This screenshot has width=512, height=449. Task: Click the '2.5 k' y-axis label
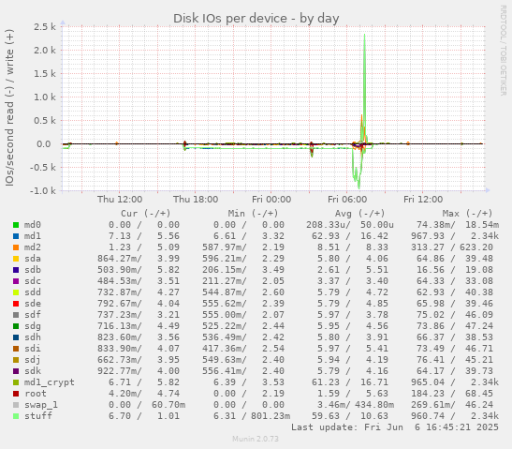click(45, 27)
